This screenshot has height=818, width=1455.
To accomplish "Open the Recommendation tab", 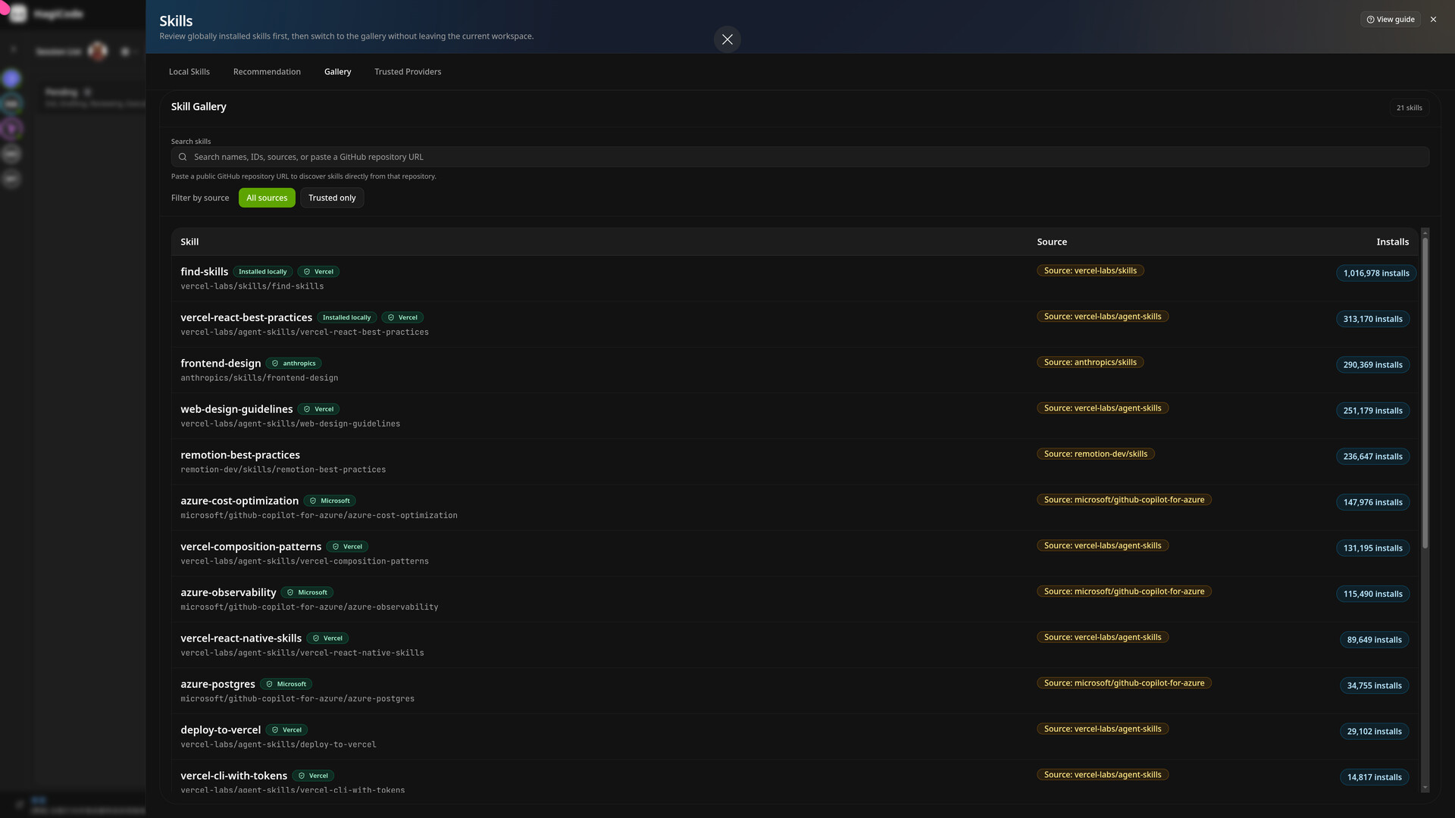I will (x=267, y=72).
